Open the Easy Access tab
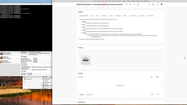This screenshot has width=187, height=105. click(142, 16)
